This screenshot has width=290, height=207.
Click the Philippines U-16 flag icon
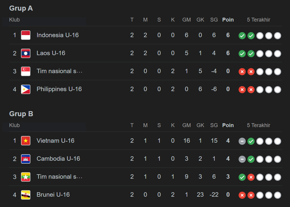(x=26, y=89)
